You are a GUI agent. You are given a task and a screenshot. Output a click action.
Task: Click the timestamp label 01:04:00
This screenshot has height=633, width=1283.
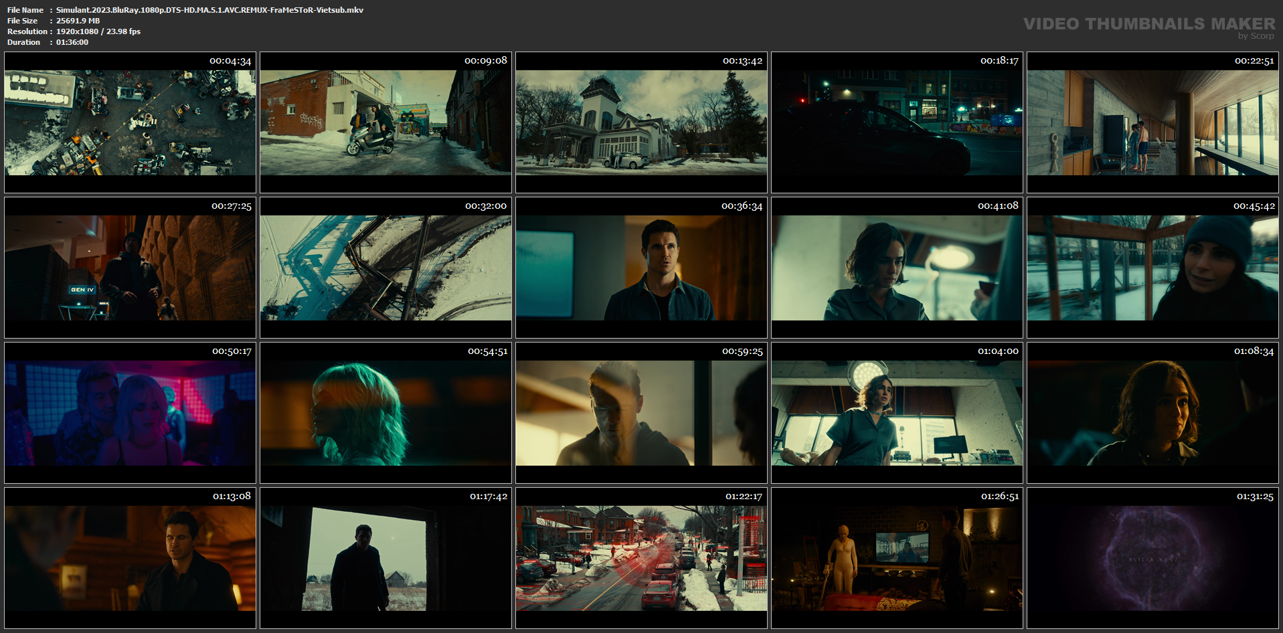(x=998, y=351)
